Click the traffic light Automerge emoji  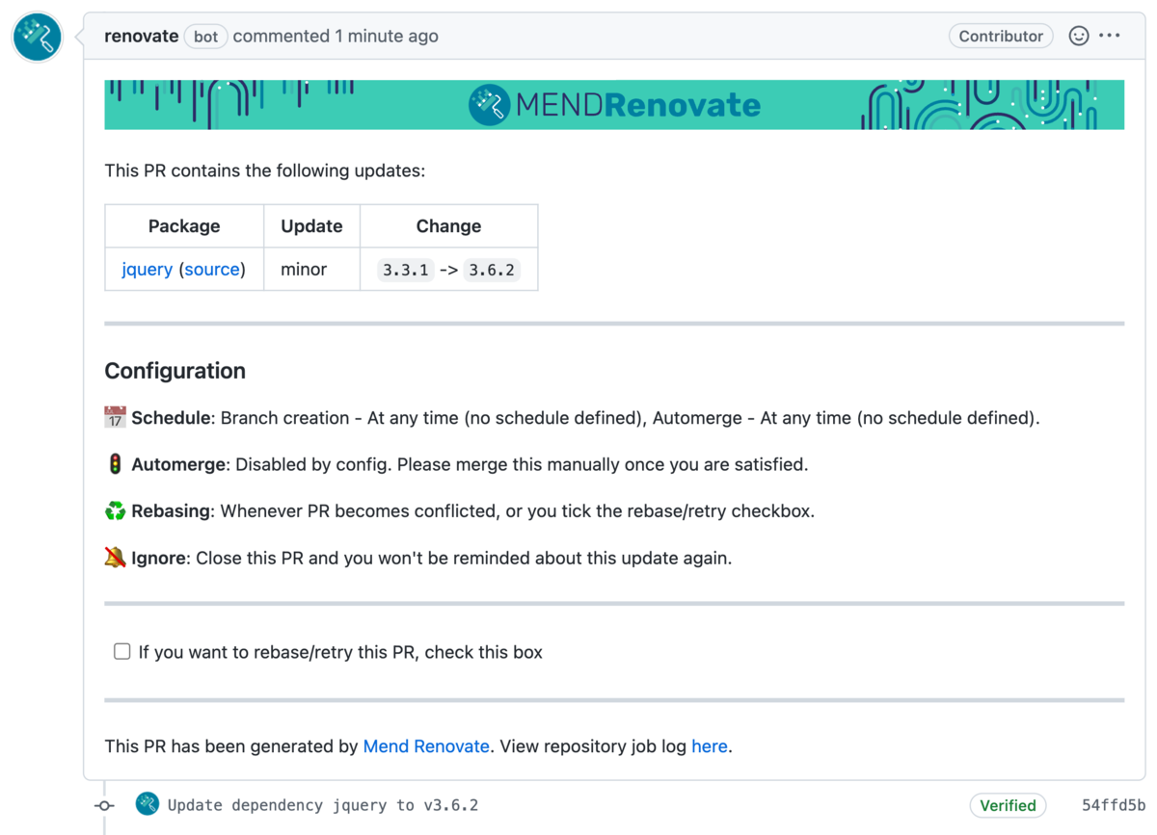(x=115, y=464)
